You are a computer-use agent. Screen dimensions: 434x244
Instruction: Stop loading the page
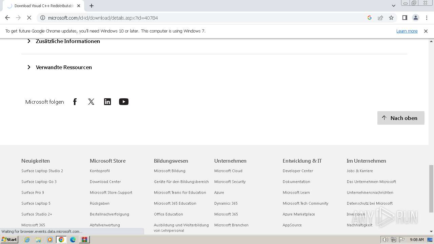[29, 18]
